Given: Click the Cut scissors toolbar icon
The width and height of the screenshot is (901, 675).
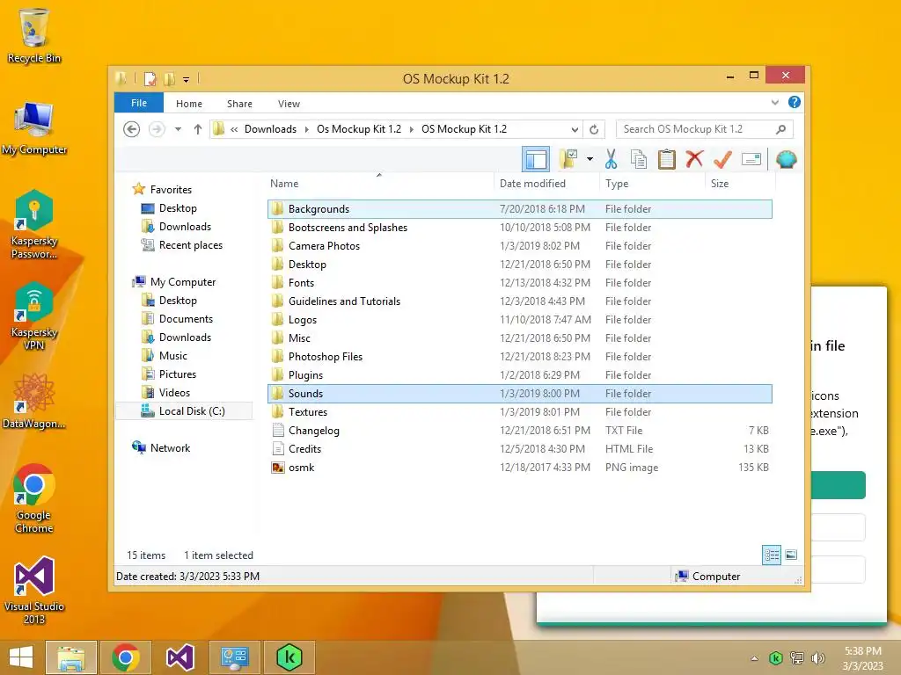Looking at the screenshot, I should (611, 160).
